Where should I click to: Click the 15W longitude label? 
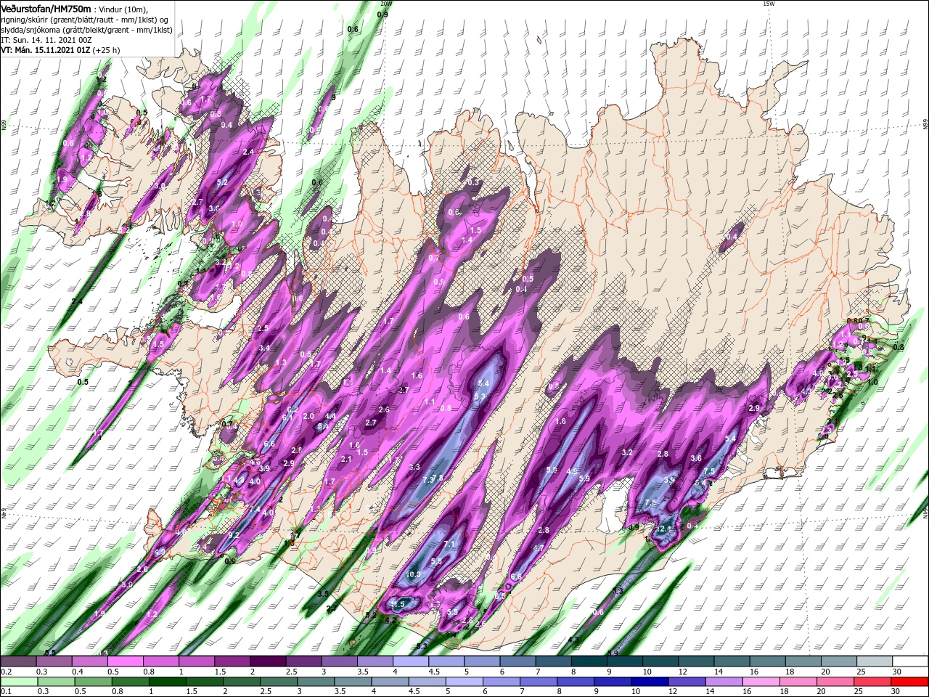click(769, 4)
